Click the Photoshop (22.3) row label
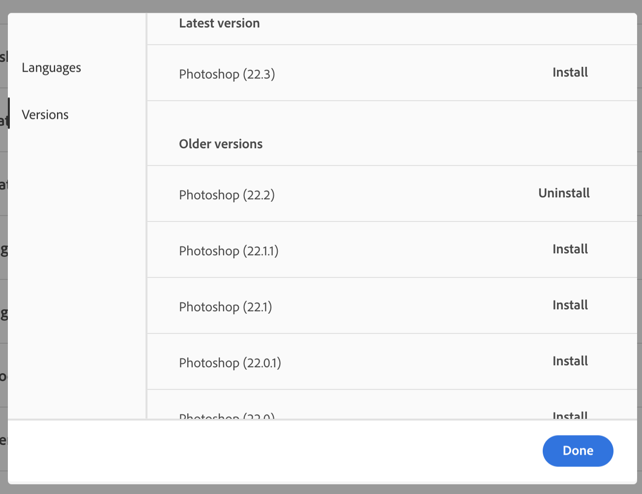642x494 pixels. [227, 74]
